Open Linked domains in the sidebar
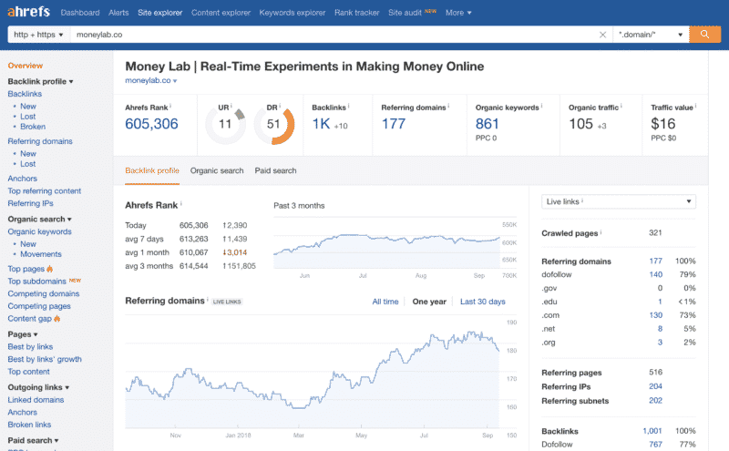 [x=36, y=400]
